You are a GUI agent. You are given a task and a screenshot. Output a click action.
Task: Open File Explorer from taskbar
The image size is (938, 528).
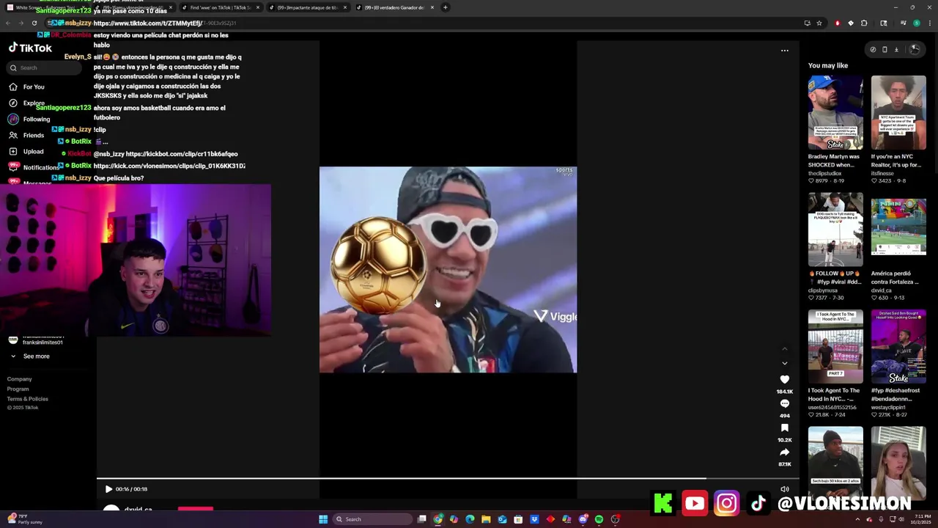486,519
